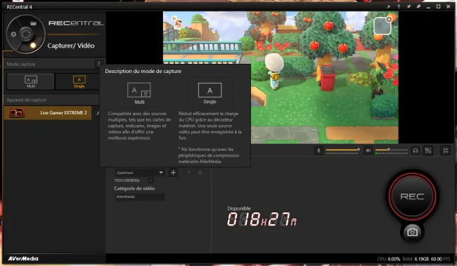Viewport: 457px width, 266px height.
Task: Mute the microphone icon
Action: pos(318,150)
